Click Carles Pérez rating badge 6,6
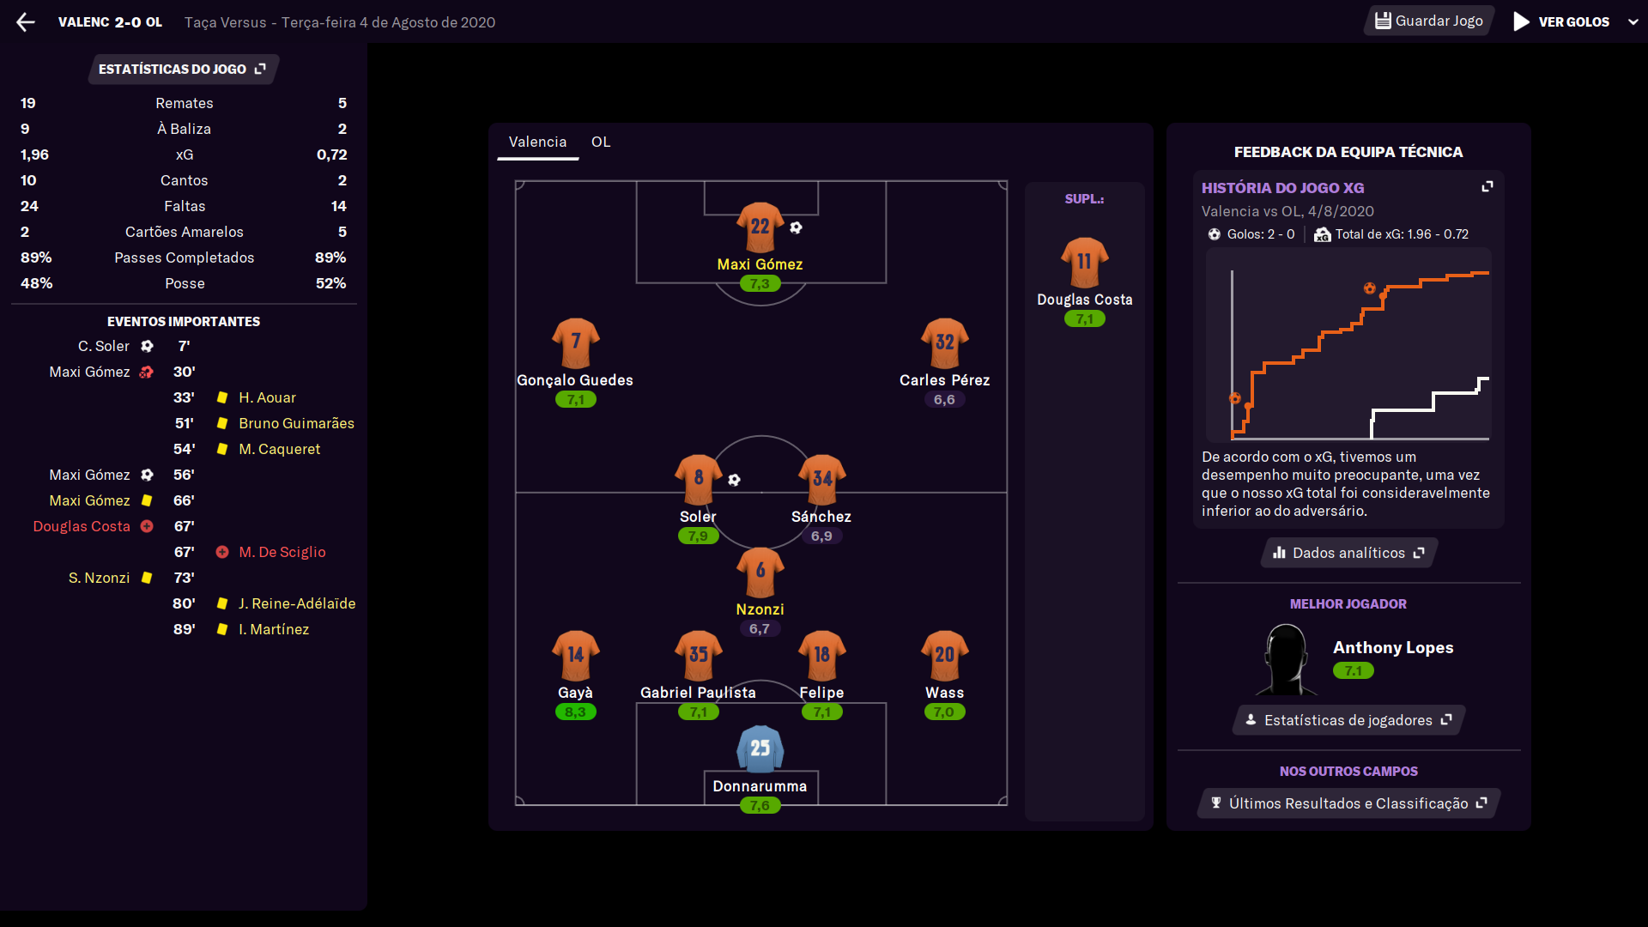 click(x=944, y=400)
